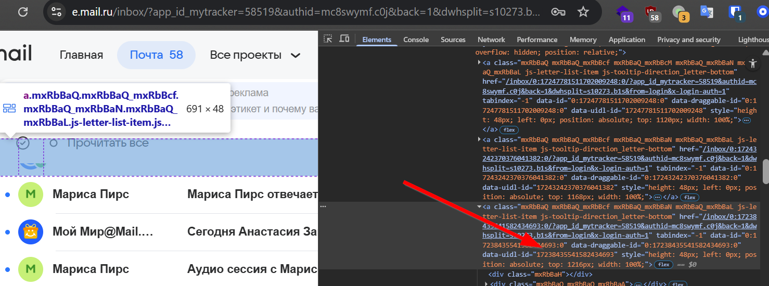Switch to the Elements tab in DevTools
This screenshot has height=286, width=769.
click(x=377, y=40)
